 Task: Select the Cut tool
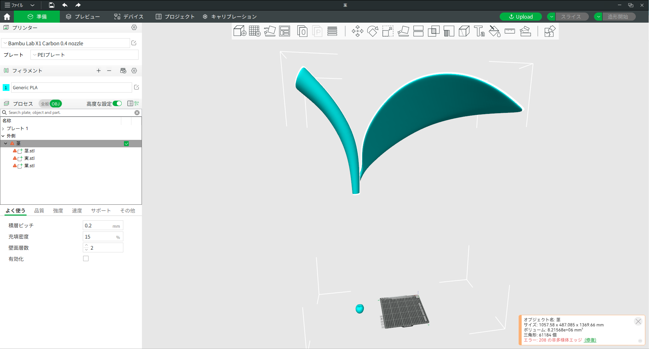(x=418, y=31)
